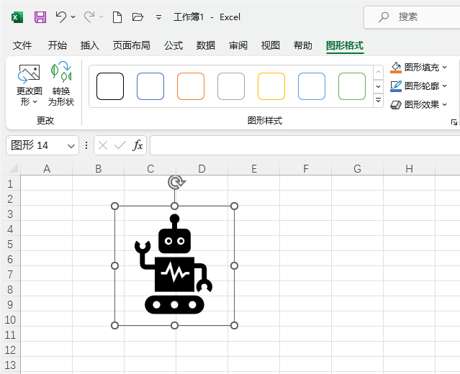
Task: Click the 更改图形 button
Action: pyautogui.click(x=29, y=85)
